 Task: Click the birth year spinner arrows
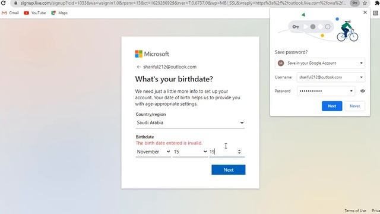[x=239, y=152]
